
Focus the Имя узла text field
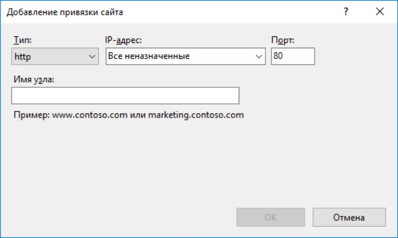[126, 96]
